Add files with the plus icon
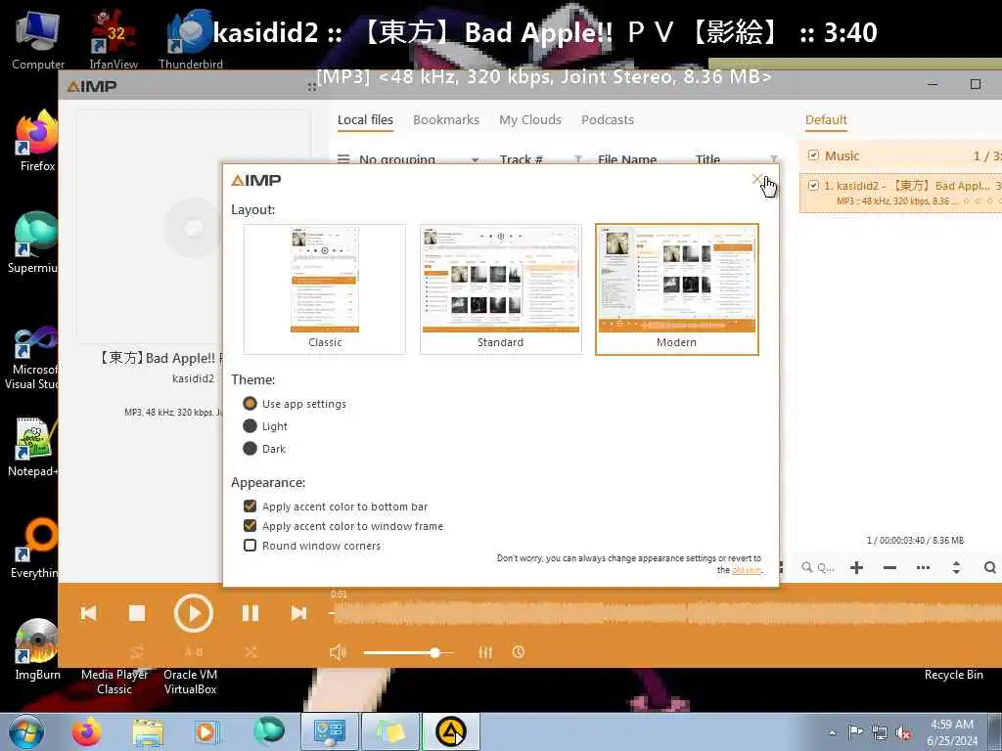Viewport: 1002px width, 751px height. (857, 567)
